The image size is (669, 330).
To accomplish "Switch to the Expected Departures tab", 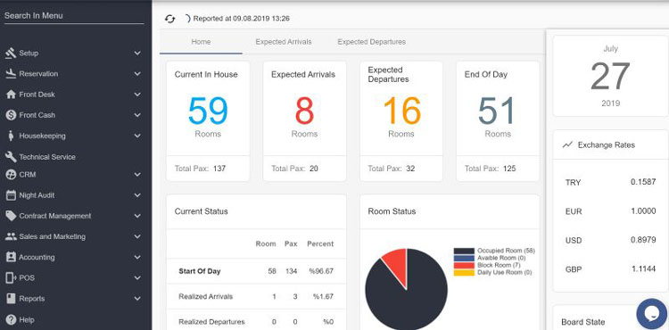I will click(372, 42).
